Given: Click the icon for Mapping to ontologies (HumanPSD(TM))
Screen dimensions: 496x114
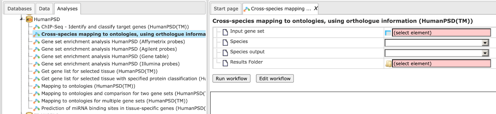Looking at the screenshot, I should (37, 86).
